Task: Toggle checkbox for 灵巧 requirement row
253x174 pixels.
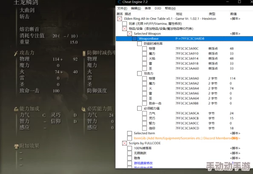Action: pos(144,118)
